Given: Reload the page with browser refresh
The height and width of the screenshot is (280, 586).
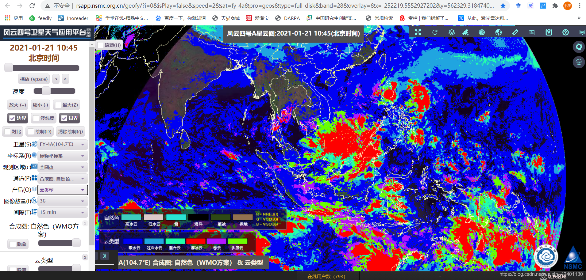Looking at the screenshot, I should pos(32,6).
